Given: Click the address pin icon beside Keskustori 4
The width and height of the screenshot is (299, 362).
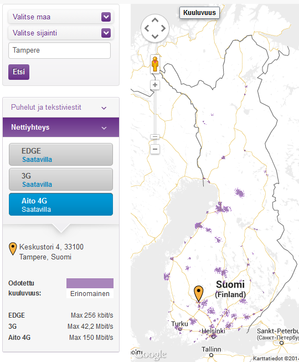Looking at the screenshot, I should 13,249.
